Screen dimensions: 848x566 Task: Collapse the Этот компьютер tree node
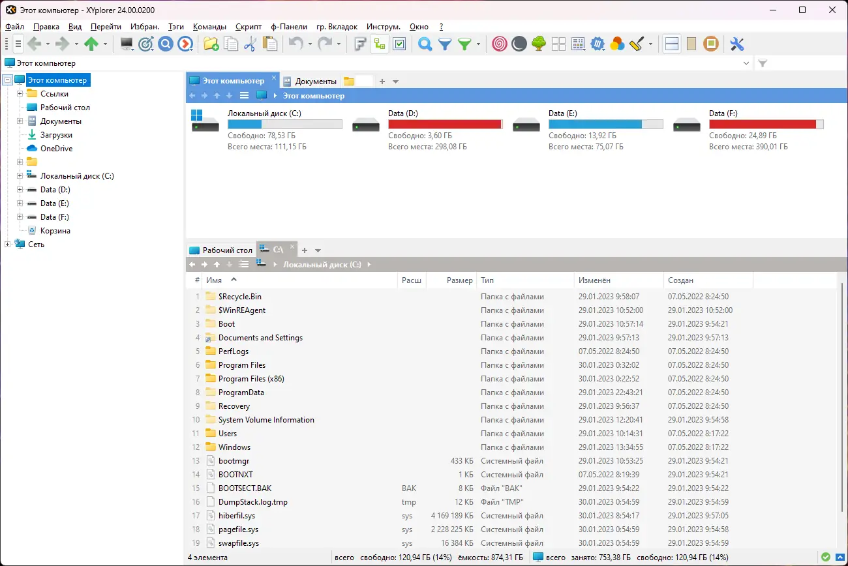(x=8, y=80)
